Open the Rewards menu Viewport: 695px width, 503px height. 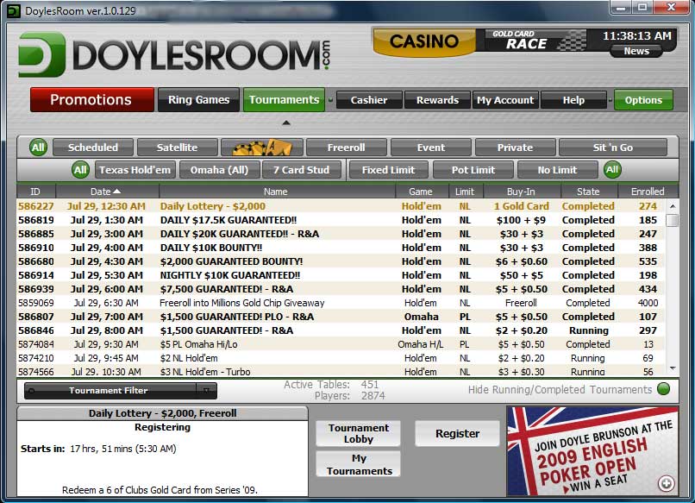[437, 100]
